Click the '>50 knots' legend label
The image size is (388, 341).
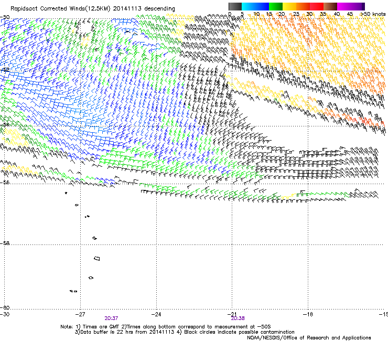(373, 14)
